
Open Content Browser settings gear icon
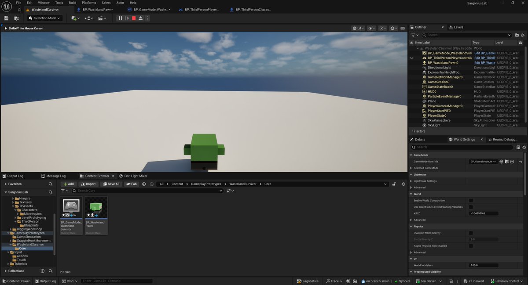[403, 184]
